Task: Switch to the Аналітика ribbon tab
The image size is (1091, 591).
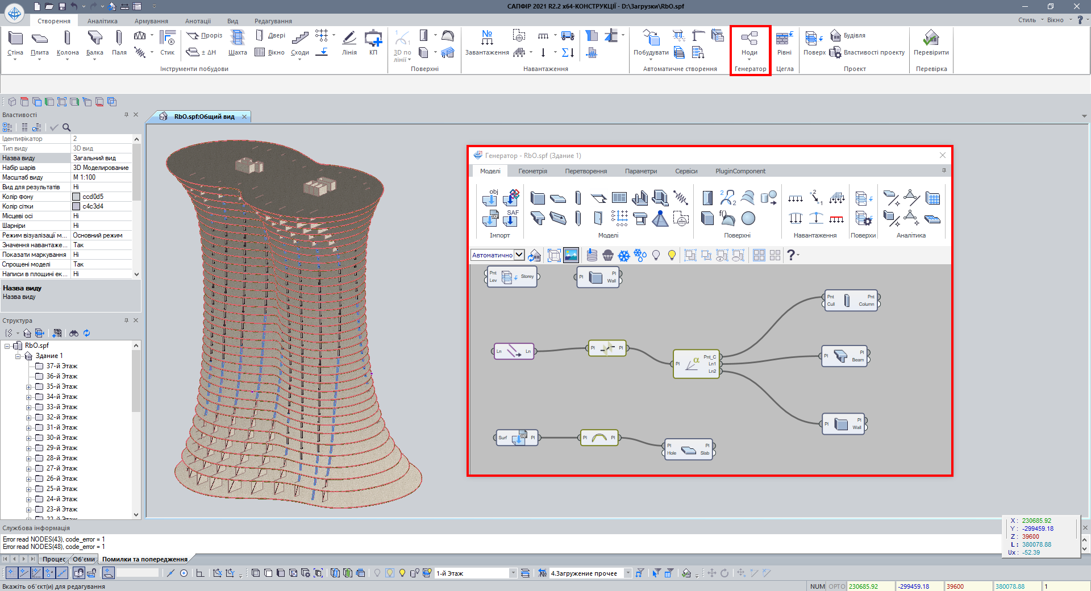Action: click(102, 21)
